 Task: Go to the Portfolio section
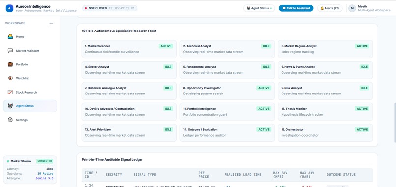point(30,64)
